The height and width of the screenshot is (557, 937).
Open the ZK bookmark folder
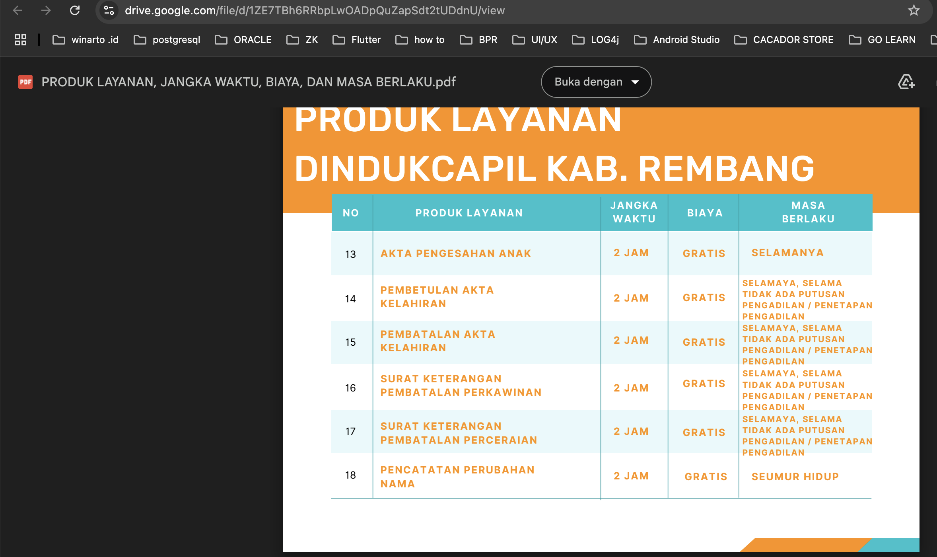[x=302, y=40]
